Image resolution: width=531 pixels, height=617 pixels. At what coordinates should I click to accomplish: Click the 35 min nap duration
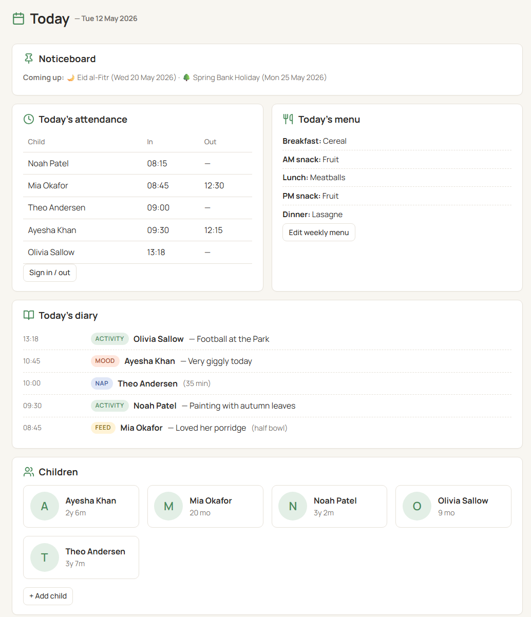[x=197, y=383]
